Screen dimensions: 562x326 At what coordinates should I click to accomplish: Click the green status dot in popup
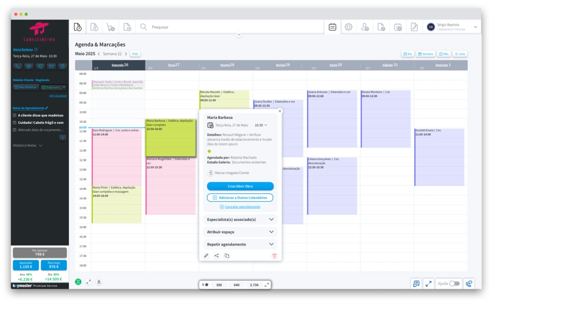209,151
